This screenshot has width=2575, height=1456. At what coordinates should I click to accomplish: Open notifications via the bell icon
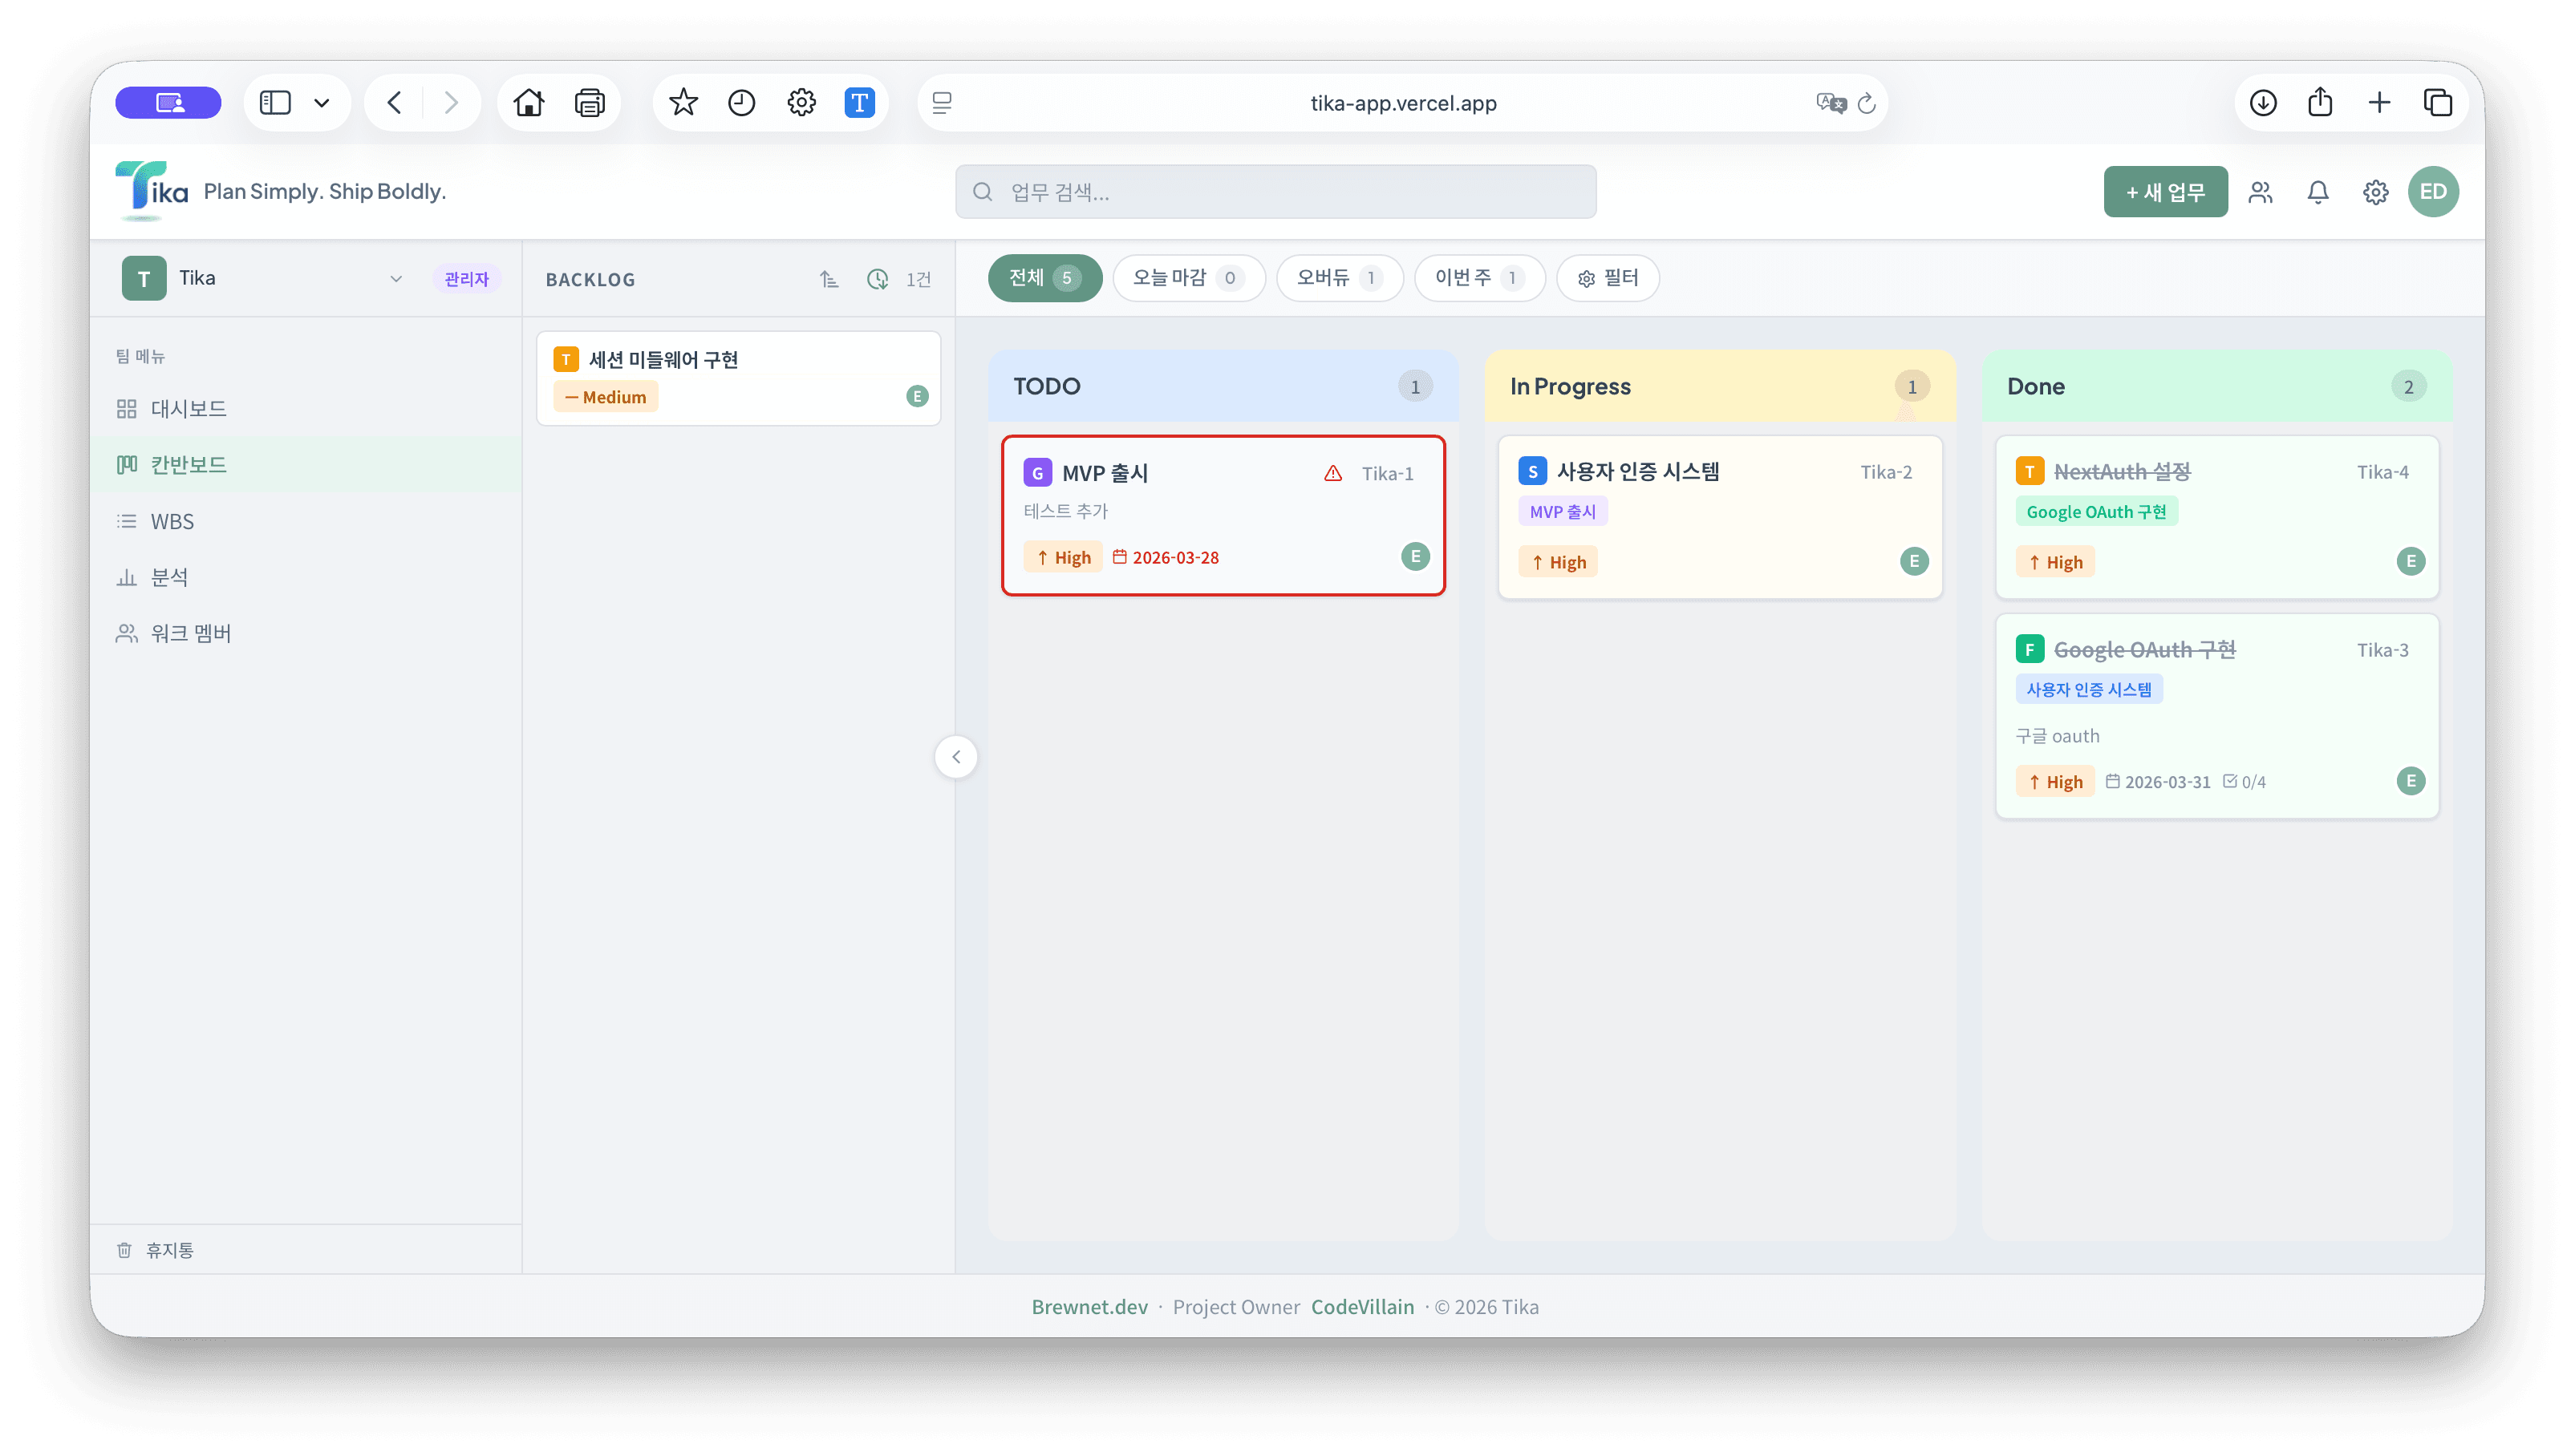pos(2319,192)
